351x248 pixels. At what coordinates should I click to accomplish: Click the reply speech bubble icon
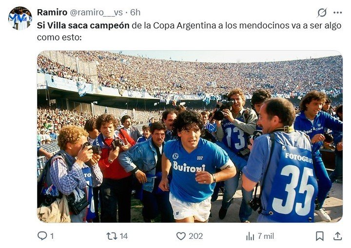(x=42, y=236)
